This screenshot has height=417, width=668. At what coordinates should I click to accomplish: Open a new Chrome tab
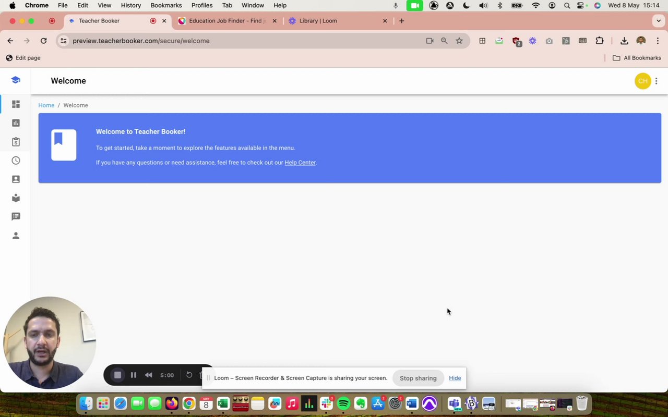tap(401, 21)
